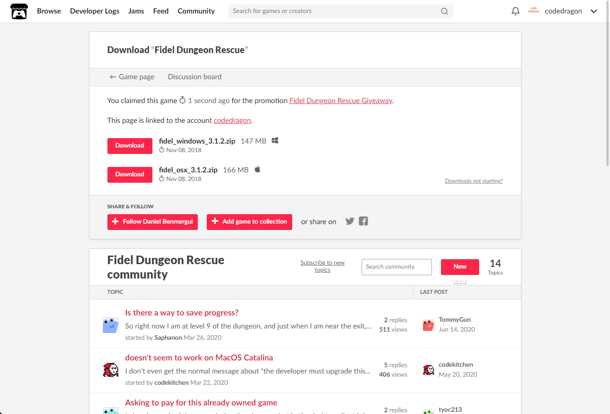The width and height of the screenshot is (610, 414).
Task: Click the codedragon avatar image
Action: point(534,11)
